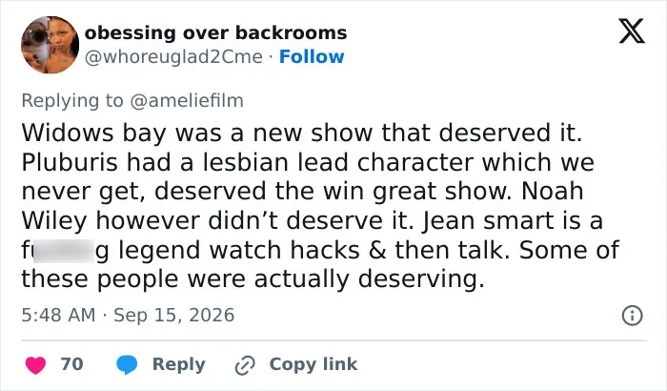The image size is (667, 391).
Task: Click the final line these people were actually deserving
Action: point(253,279)
